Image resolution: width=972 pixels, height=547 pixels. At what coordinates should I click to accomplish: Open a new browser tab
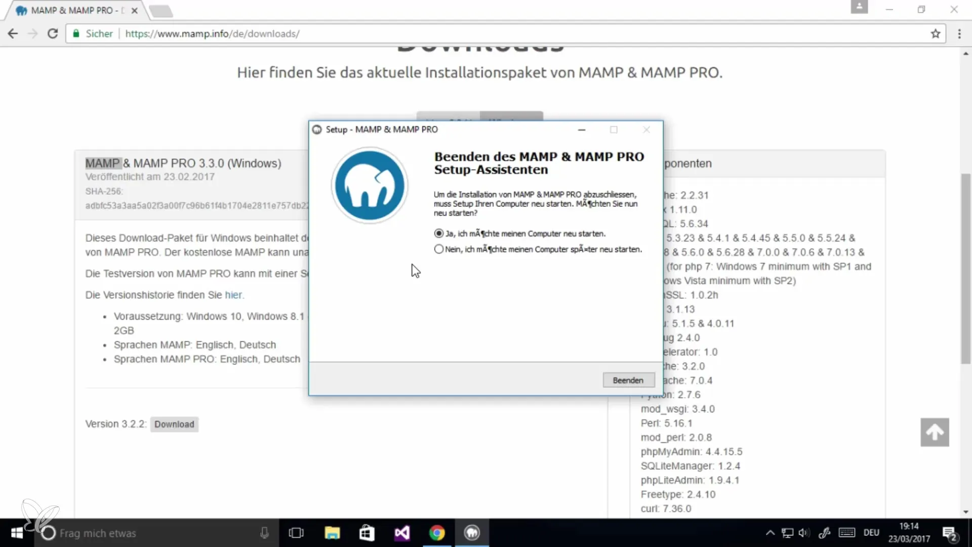coord(161,11)
